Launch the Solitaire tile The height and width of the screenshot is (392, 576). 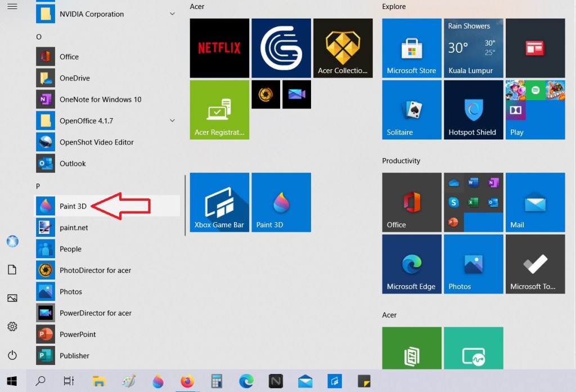click(x=411, y=110)
